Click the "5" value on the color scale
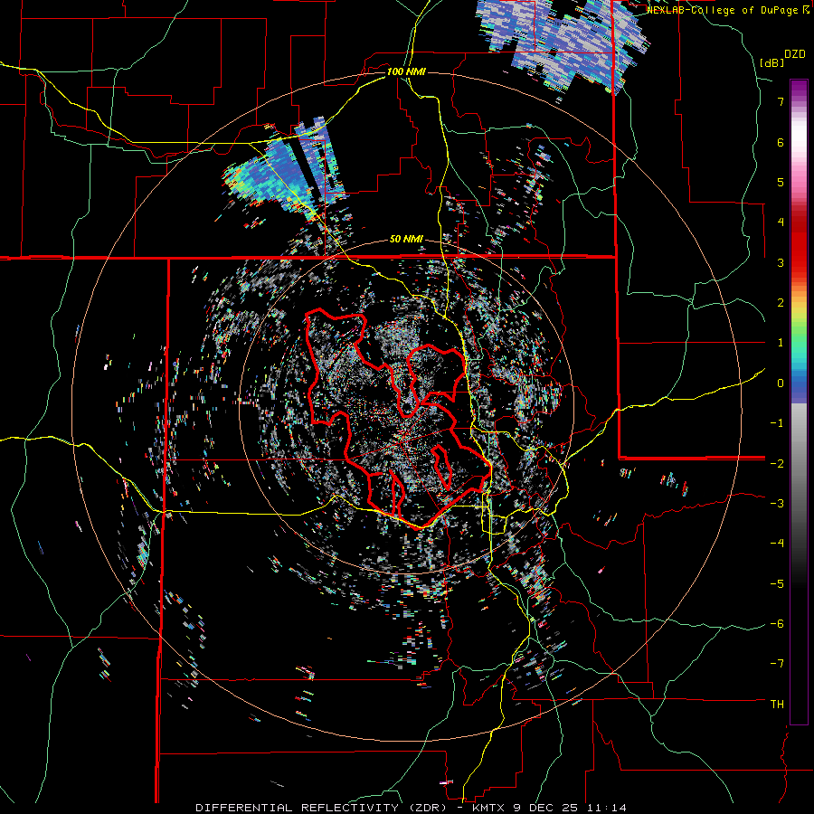This screenshot has height=814, width=814. coord(781,182)
